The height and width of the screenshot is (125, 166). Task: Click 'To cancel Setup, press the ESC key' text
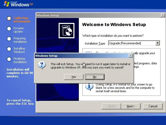(20, 102)
